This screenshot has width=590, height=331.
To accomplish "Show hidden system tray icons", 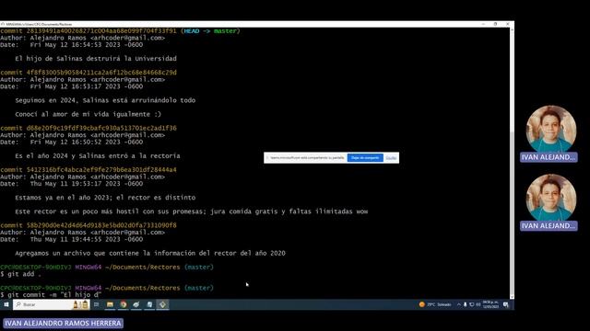I will pyautogui.click(x=459, y=304).
